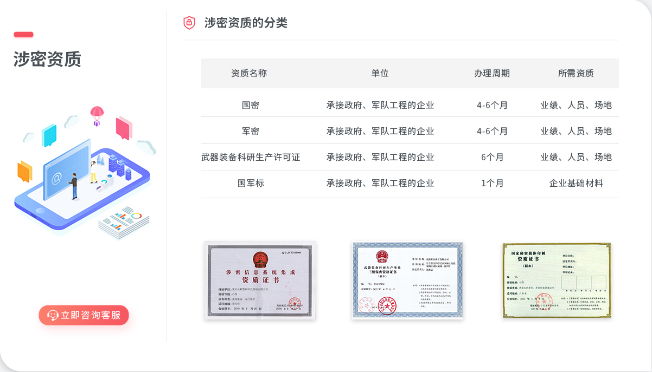Screen dimensions: 652x372
Task: Click the 国密 row name
Action: (x=251, y=105)
